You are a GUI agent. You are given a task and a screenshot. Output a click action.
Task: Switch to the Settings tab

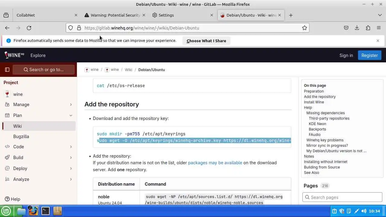[183, 15]
